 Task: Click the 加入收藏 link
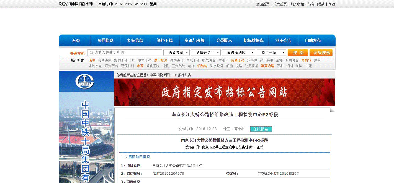pyautogui.click(x=297, y=4)
